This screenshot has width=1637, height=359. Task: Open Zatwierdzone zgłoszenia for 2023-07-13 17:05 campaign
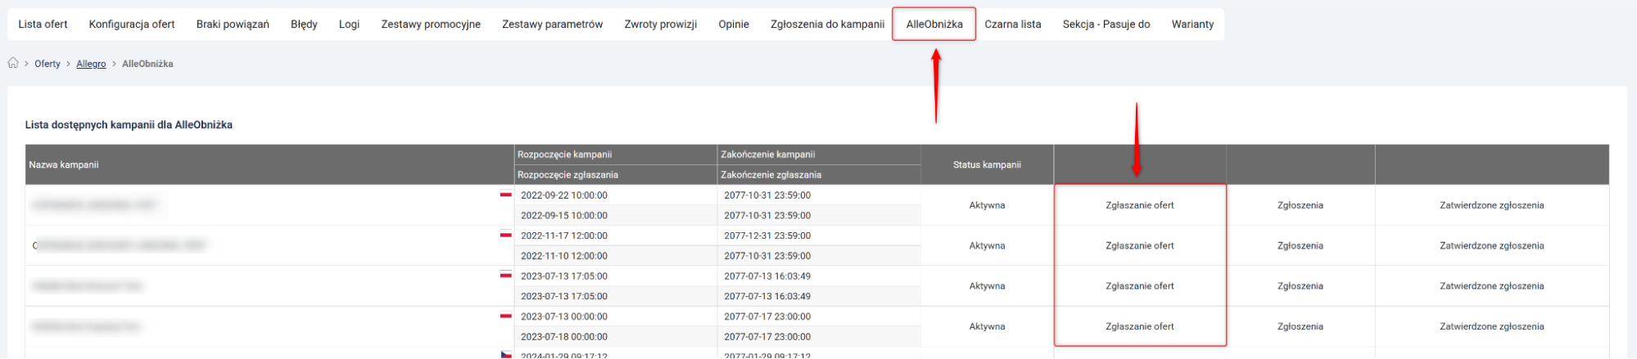pos(1491,286)
